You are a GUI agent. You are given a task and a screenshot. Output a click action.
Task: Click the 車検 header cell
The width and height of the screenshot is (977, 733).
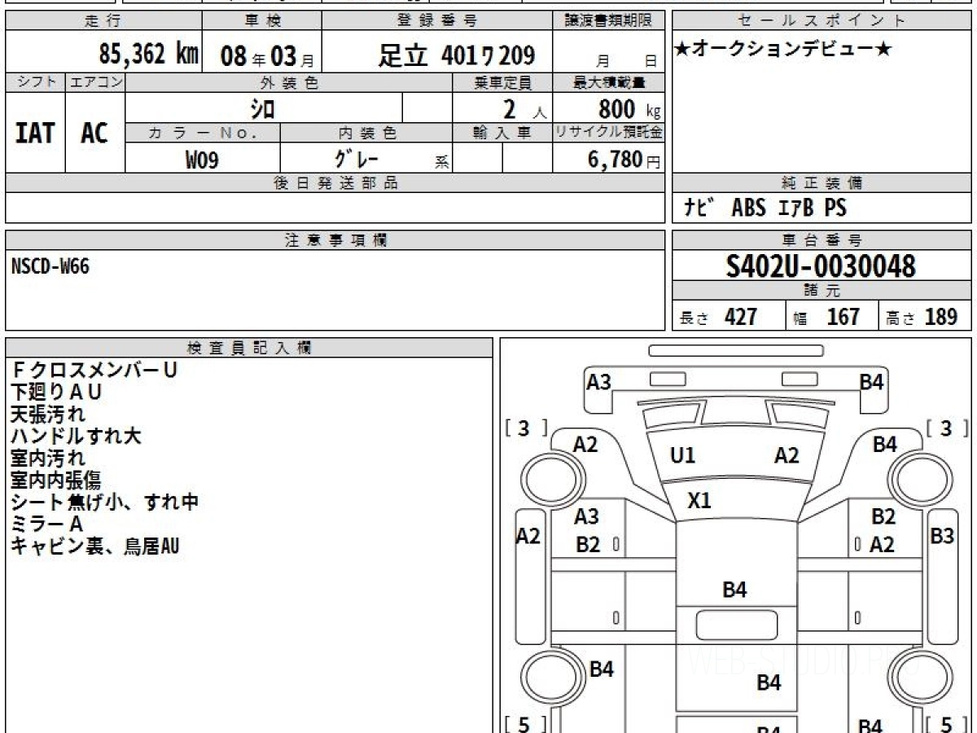(261, 21)
